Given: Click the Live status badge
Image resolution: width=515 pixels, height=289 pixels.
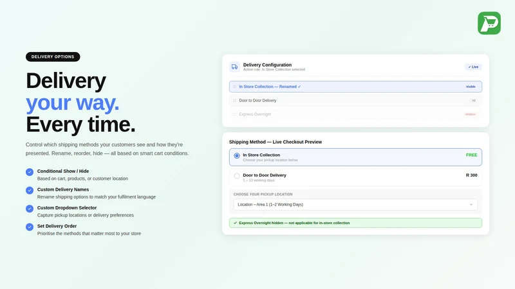Looking at the screenshot, I should (473, 67).
